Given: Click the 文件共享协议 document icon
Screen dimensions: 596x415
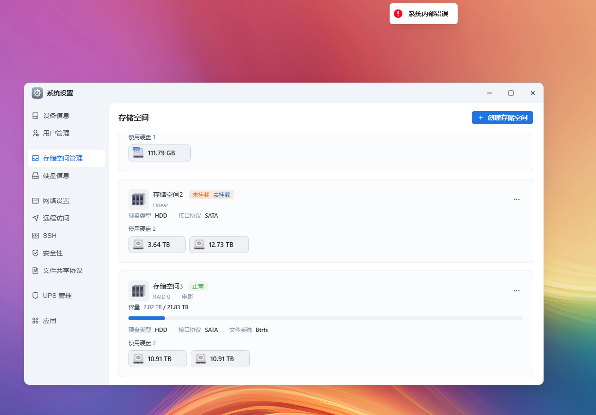Looking at the screenshot, I should 35,271.
